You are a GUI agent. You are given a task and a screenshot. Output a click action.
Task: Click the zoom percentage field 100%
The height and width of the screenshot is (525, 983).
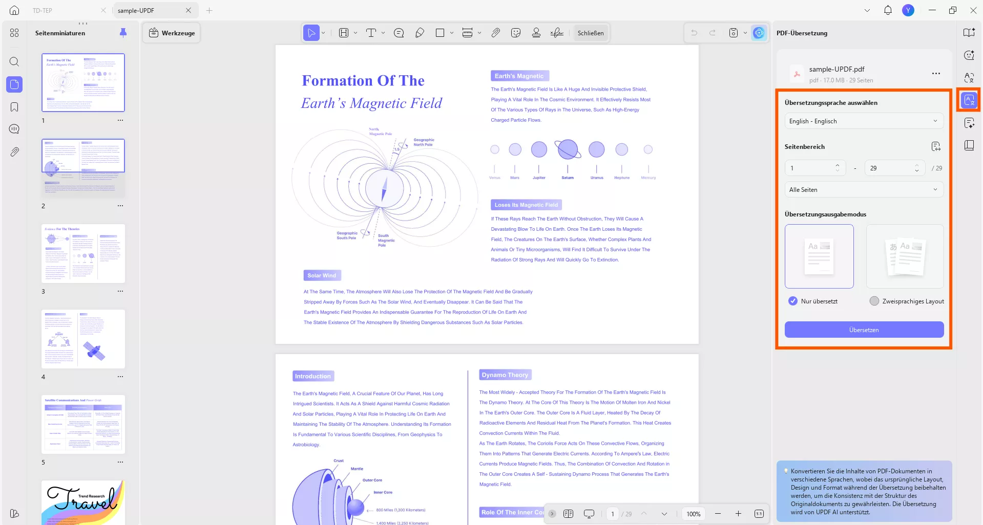click(694, 514)
